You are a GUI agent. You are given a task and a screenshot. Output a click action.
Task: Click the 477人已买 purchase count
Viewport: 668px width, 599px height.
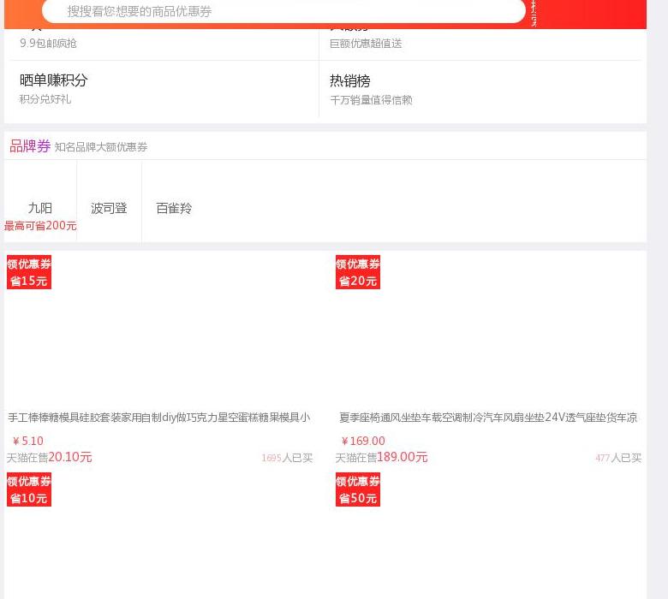[618, 458]
